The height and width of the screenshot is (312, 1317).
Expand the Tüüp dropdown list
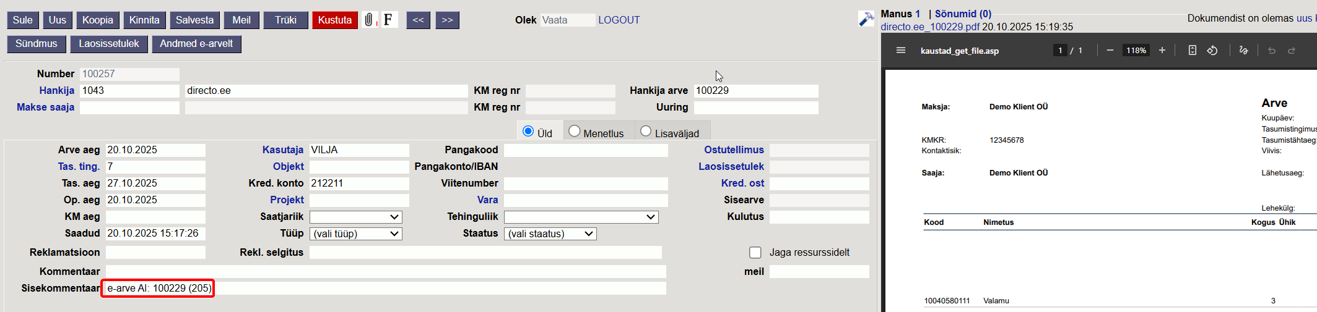[x=355, y=234]
